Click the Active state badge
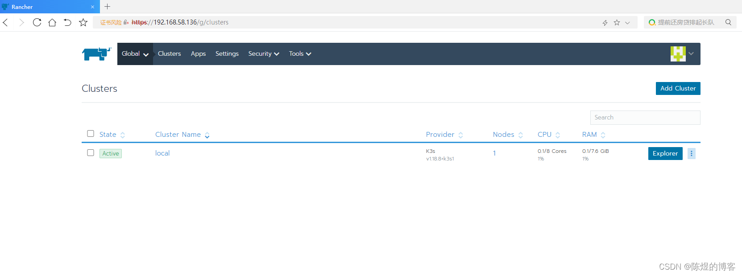The height and width of the screenshot is (275, 742). (111, 153)
